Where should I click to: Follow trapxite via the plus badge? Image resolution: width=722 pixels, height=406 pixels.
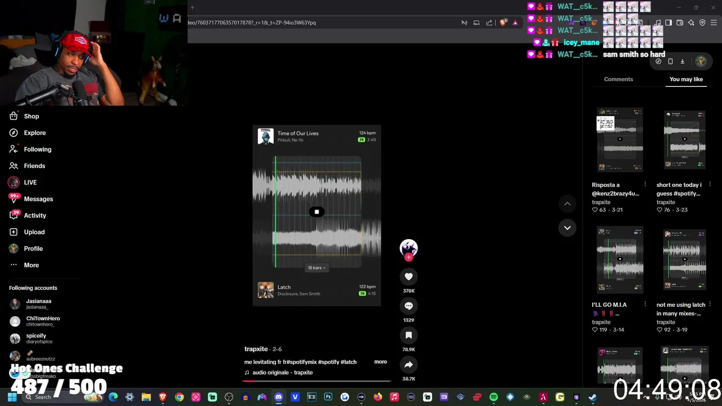point(409,257)
